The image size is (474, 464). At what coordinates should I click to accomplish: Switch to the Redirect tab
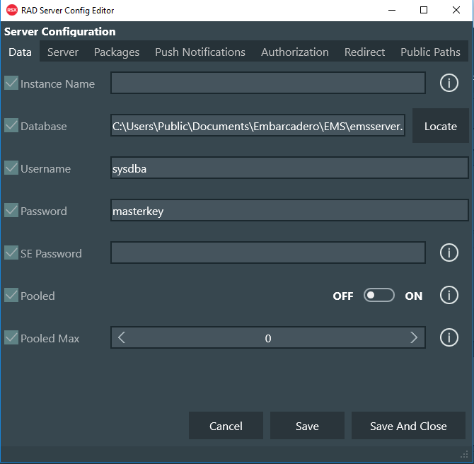364,52
